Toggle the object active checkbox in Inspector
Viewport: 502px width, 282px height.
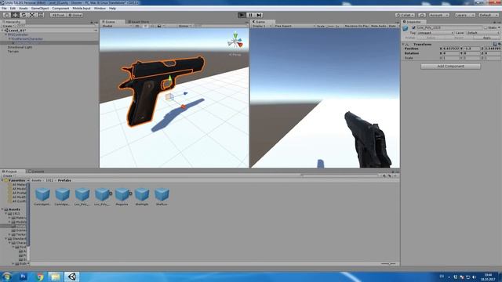coord(413,28)
